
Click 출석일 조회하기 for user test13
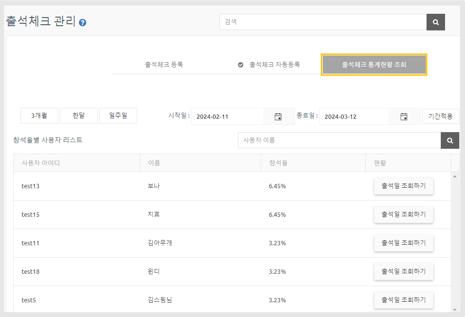[x=403, y=186]
